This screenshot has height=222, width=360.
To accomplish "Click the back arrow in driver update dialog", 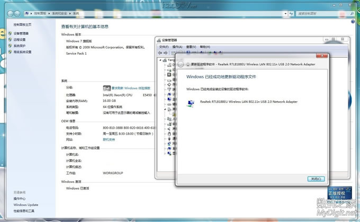I will [x=181, y=64].
